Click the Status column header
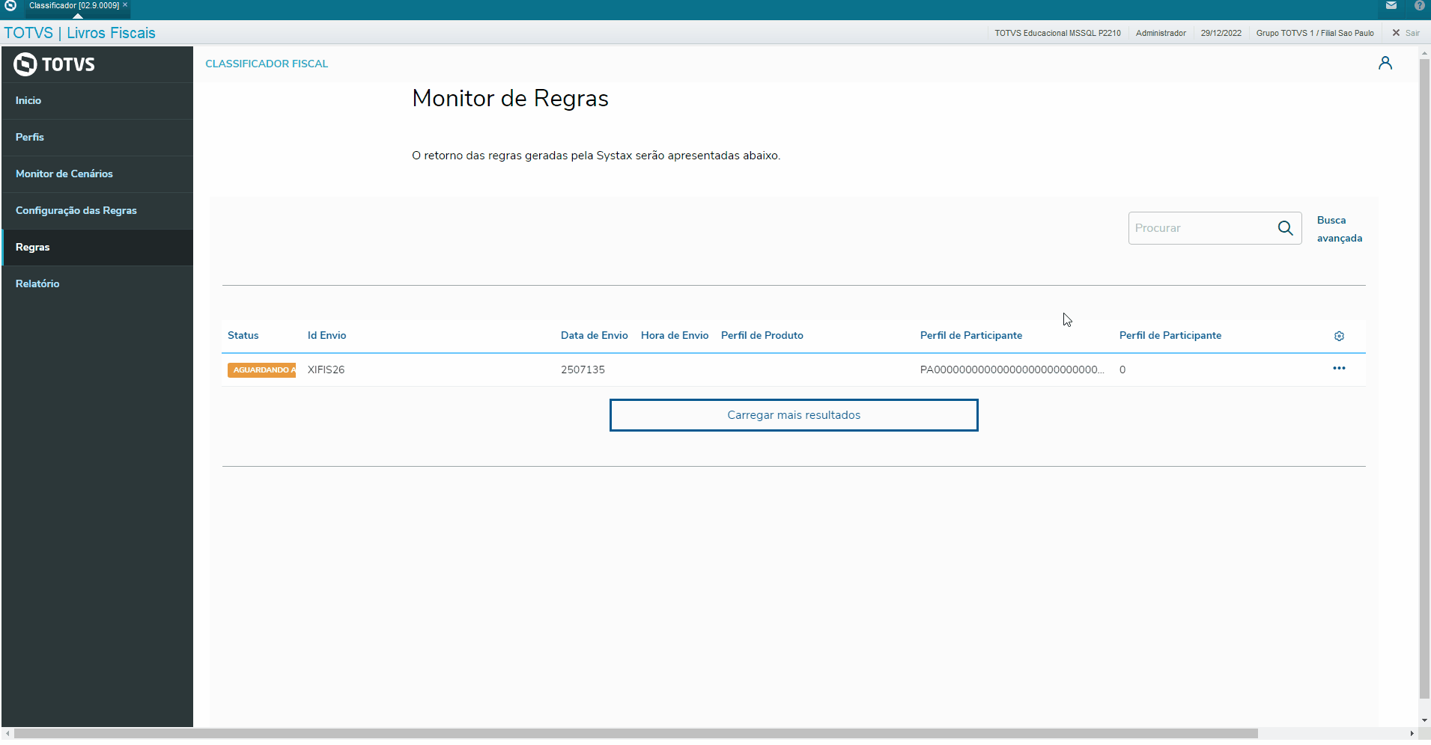 point(243,336)
